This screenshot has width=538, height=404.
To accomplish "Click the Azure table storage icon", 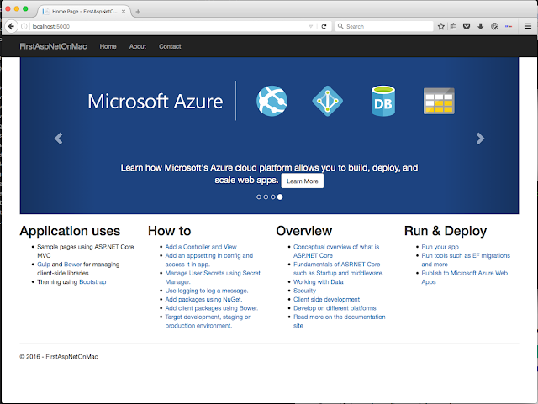I will tap(439, 101).
